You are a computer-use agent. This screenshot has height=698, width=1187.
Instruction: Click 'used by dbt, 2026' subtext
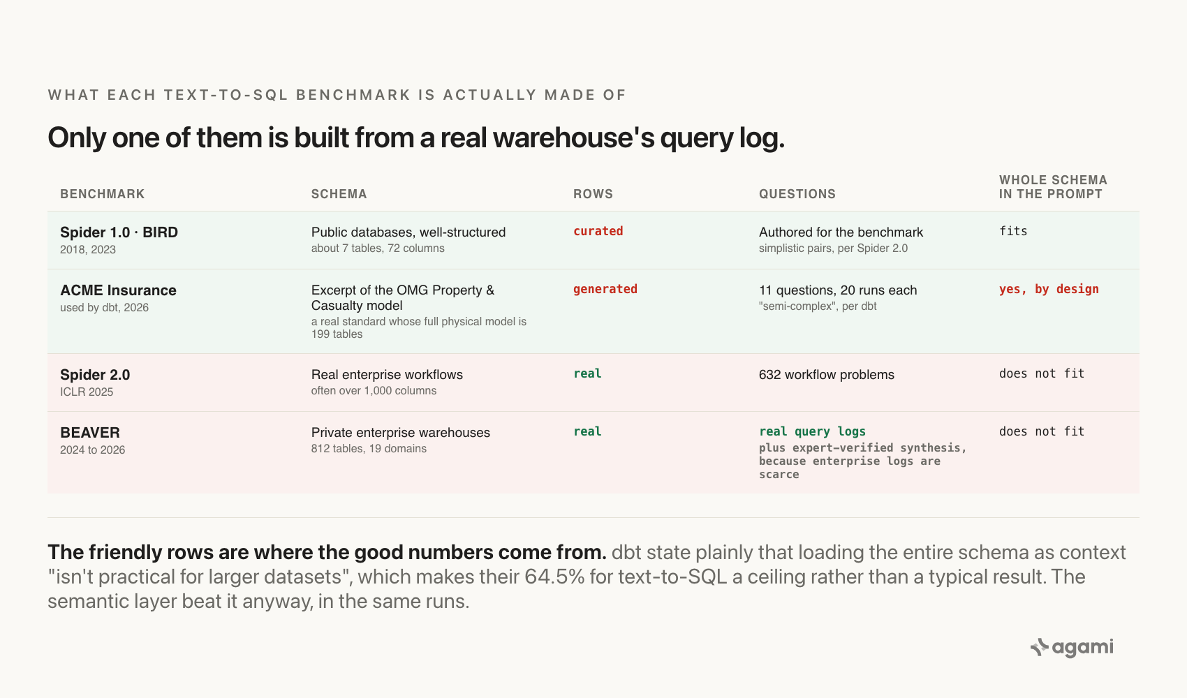coord(104,308)
